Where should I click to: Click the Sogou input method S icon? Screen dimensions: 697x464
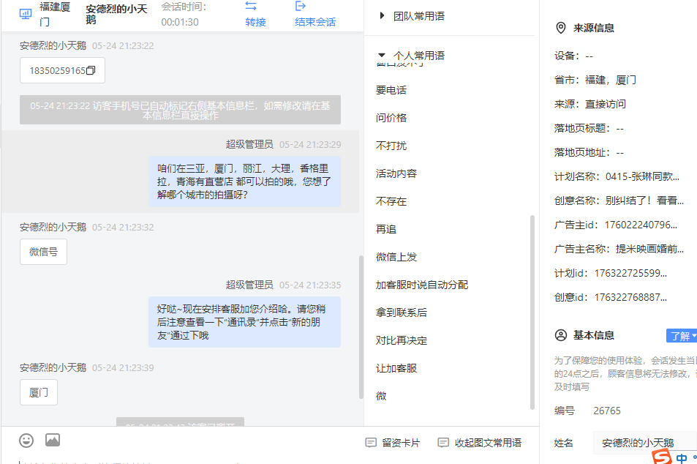[x=662, y=457]
